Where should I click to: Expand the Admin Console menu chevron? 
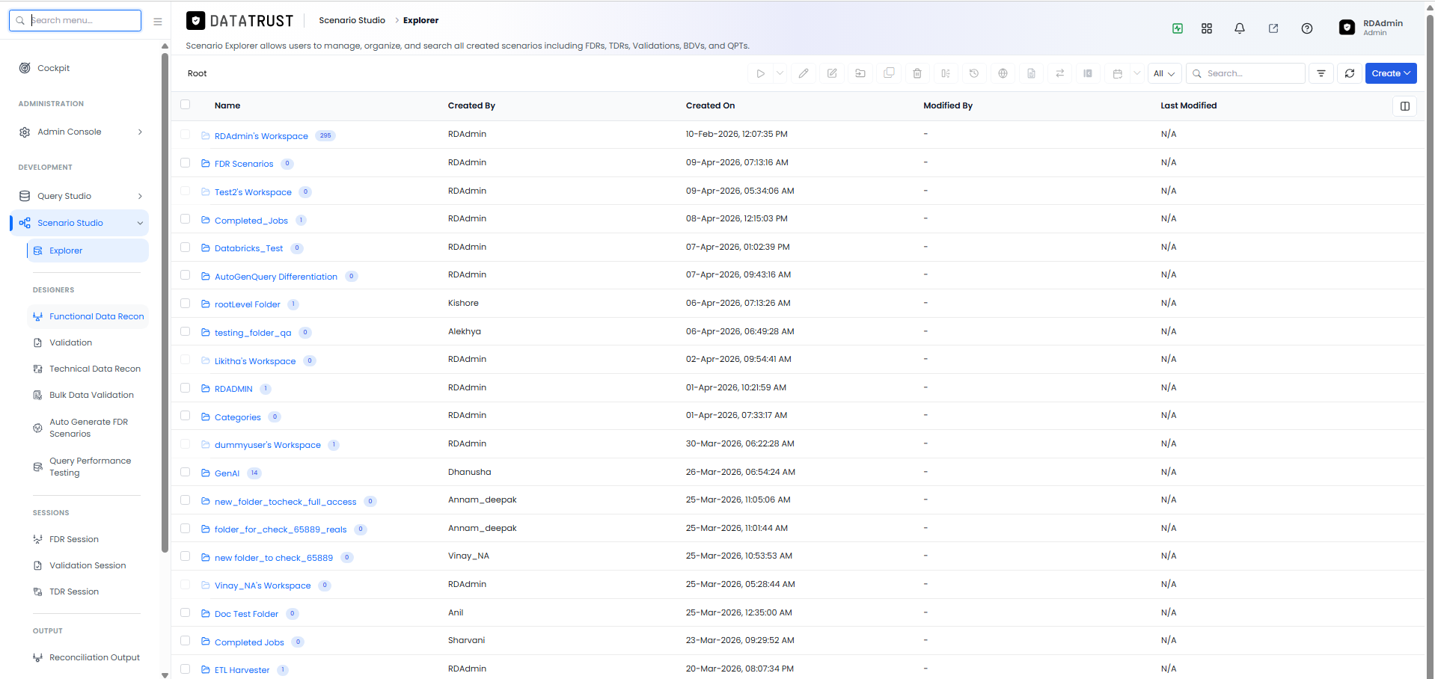tap(140, 132)
